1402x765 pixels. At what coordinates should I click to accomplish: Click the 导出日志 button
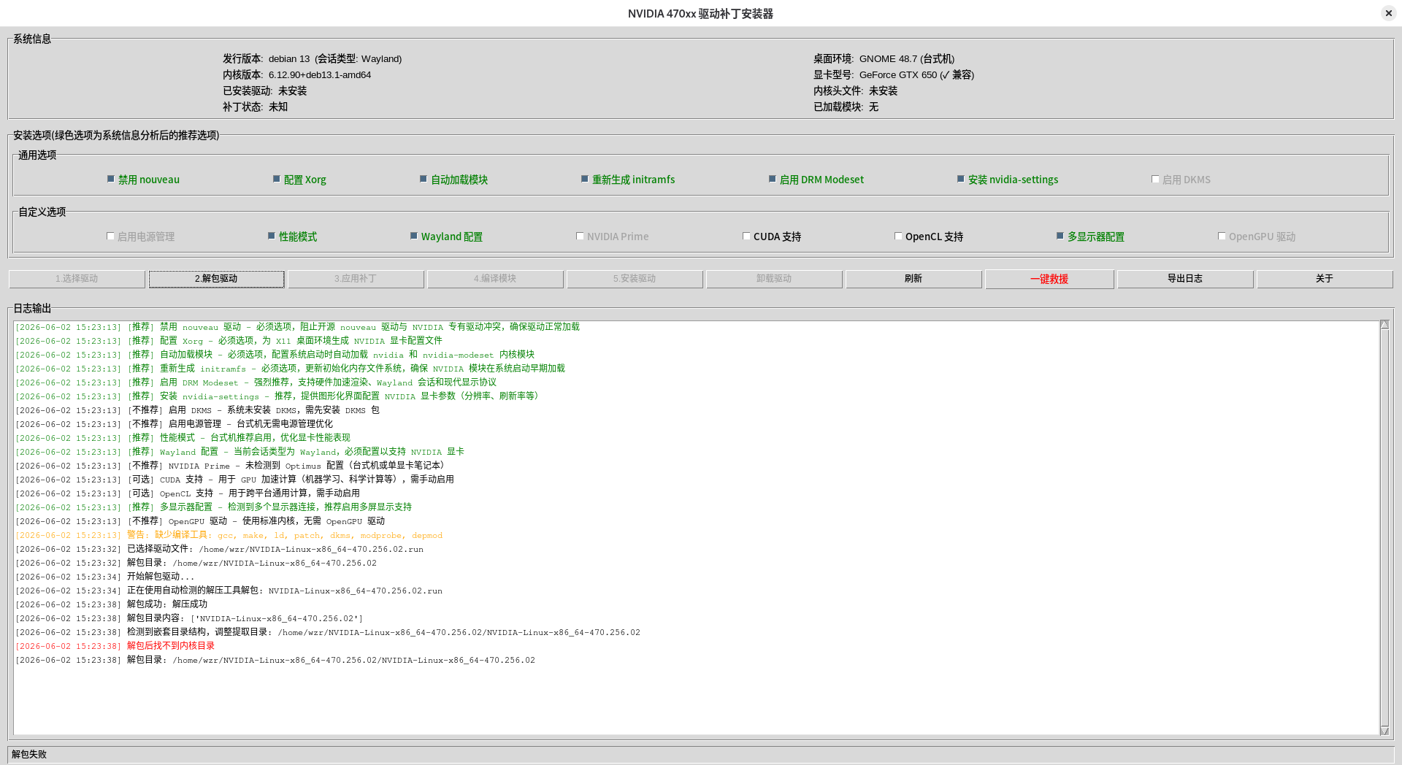pyautogui.click(x=1185, y=279)
